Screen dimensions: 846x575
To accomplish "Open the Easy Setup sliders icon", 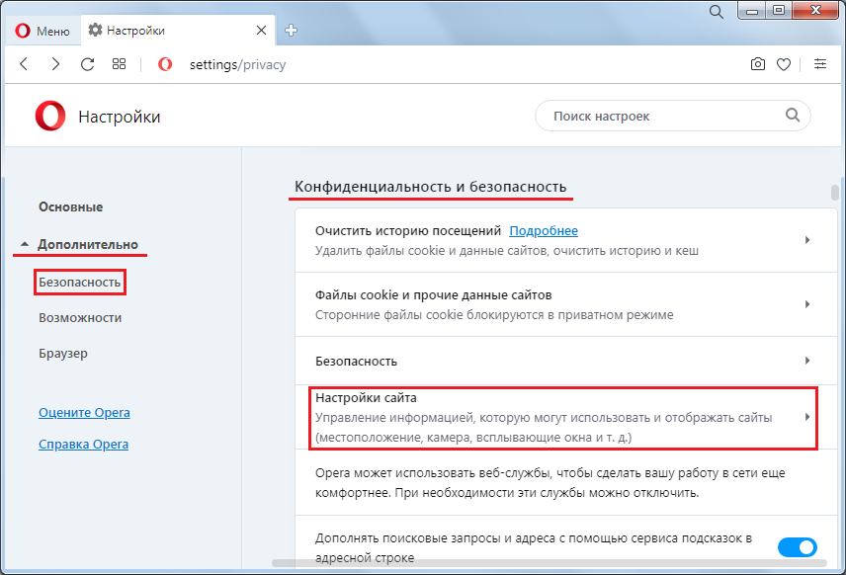I will 820,63.
